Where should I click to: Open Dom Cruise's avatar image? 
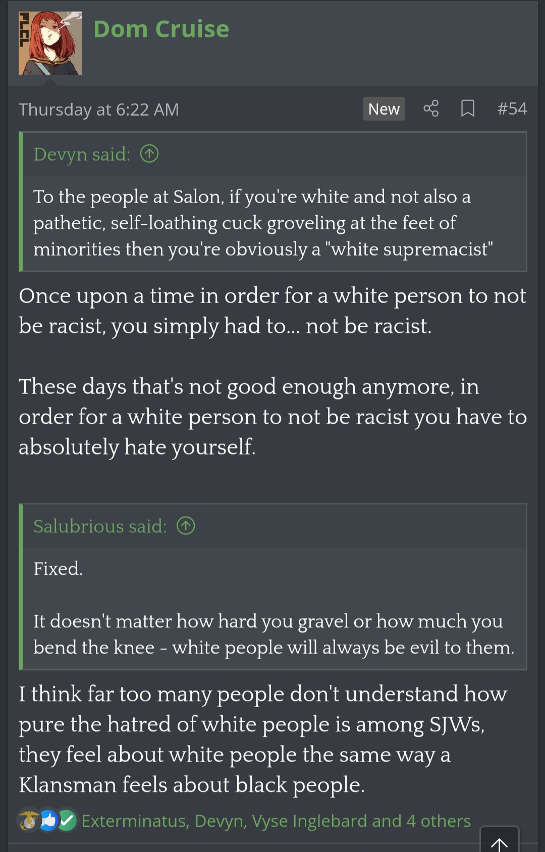(50, 43)
